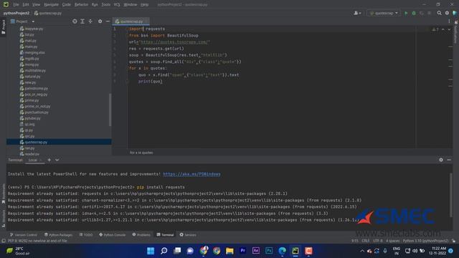Open the Code menu
Image resolution: width=459 pixels, height=258 pixels.
[x=67, y=5]
